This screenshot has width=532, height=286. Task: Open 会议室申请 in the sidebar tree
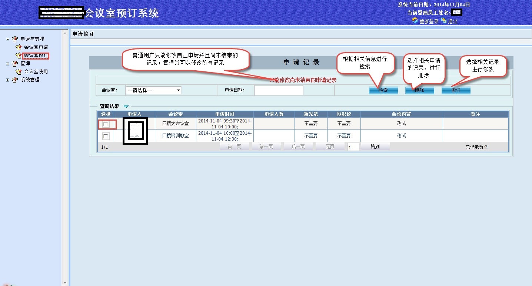coord(36,47)
